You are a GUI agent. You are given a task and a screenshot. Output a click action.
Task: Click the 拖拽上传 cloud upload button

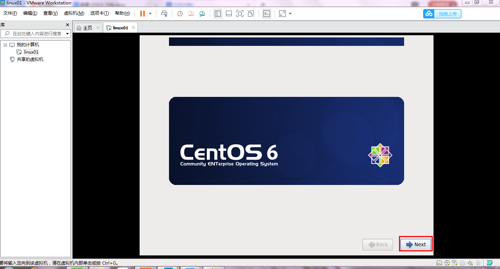(x=442, y=14)
